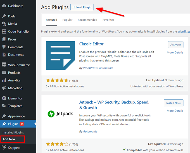Click the Elementor circle icon
This screenshot has height=153, width=190.
pos(4,98)
